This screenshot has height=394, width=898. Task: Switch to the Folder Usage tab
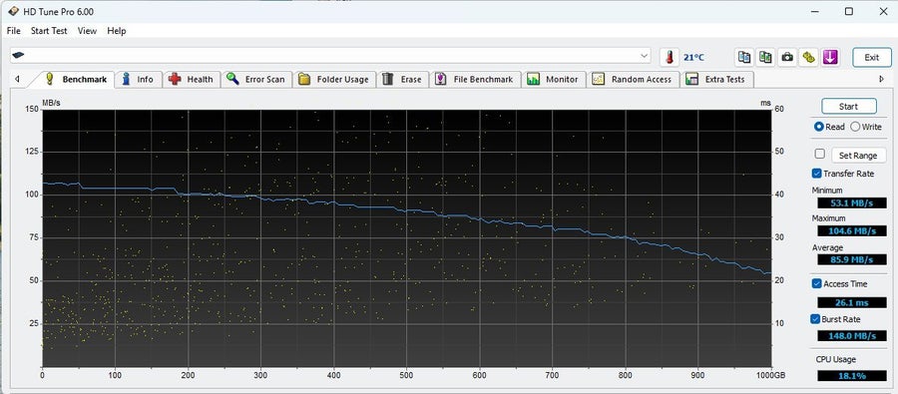(x=335, y=80)
